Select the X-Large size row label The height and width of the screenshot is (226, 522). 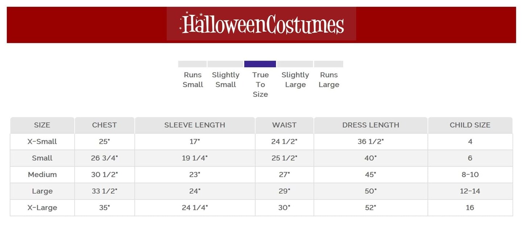point(42,208)
